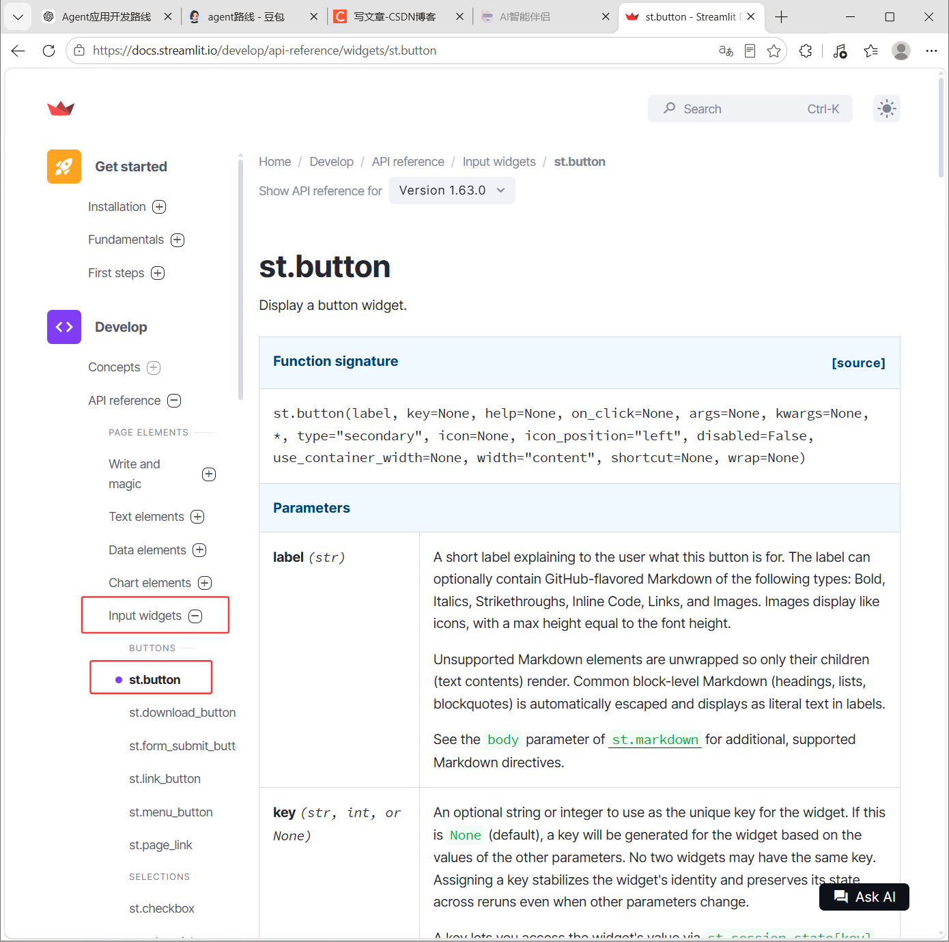Click the st.session_state code link

pyautogui.click(x=789, y=934)
